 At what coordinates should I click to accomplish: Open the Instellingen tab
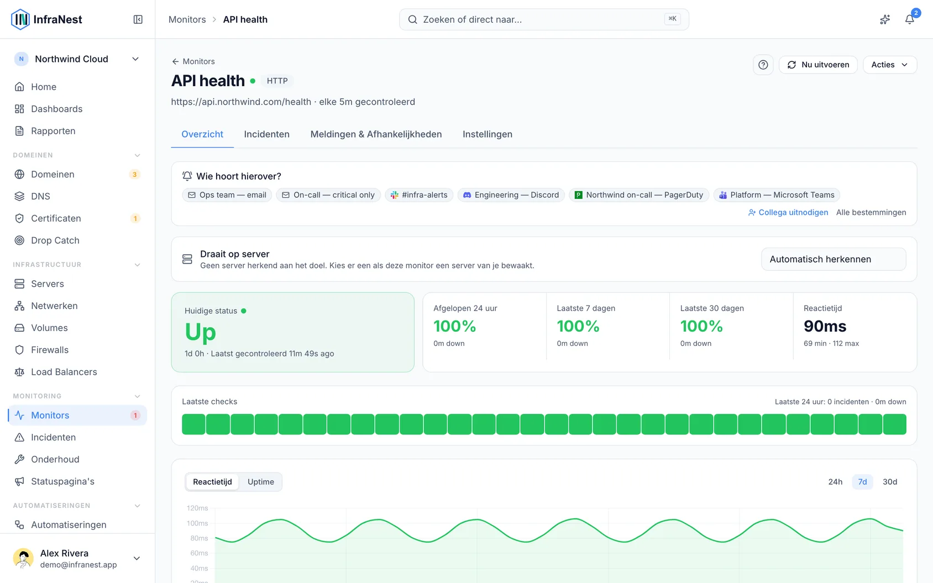coord(487,134)
